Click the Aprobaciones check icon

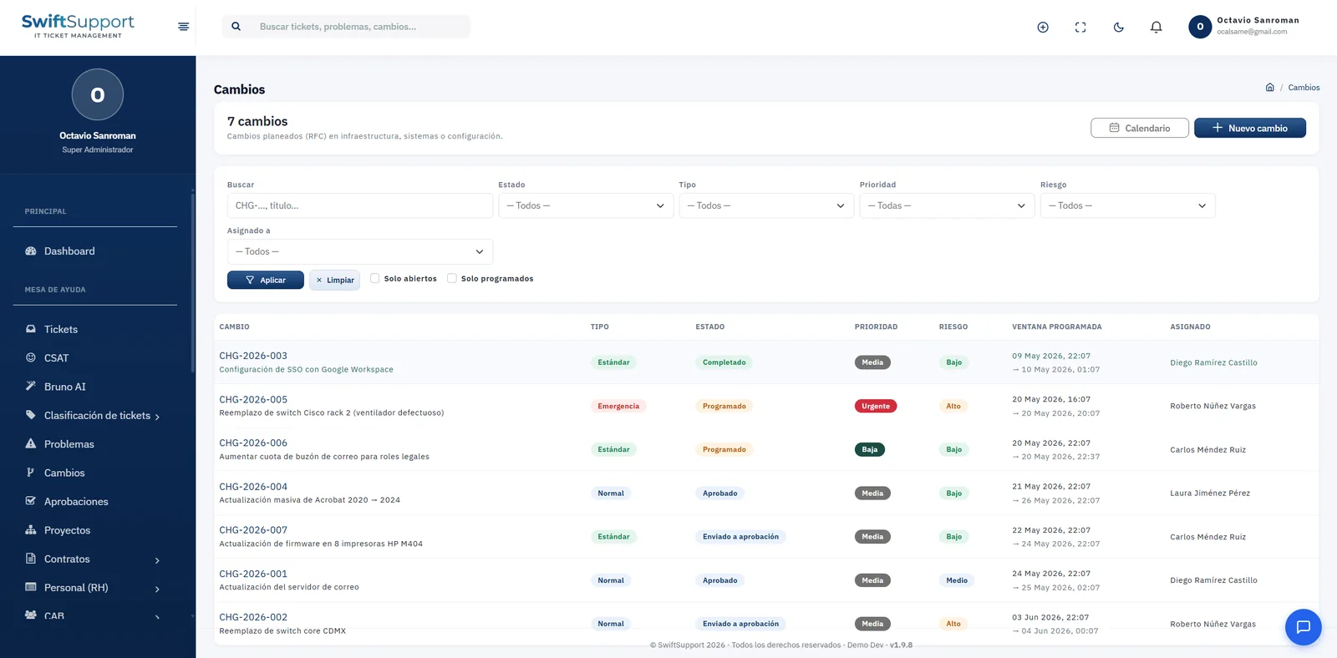[31, 501]
